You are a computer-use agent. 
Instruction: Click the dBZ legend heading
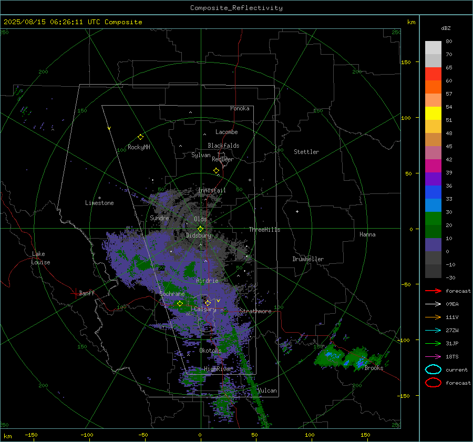[446, 28]
